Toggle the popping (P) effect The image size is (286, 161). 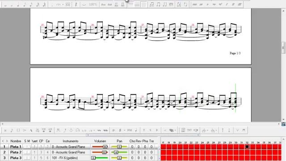point(157,130)
